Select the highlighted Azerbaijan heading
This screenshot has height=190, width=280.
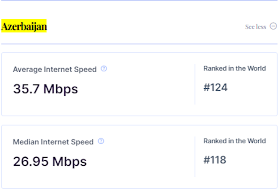coord(24,26)
